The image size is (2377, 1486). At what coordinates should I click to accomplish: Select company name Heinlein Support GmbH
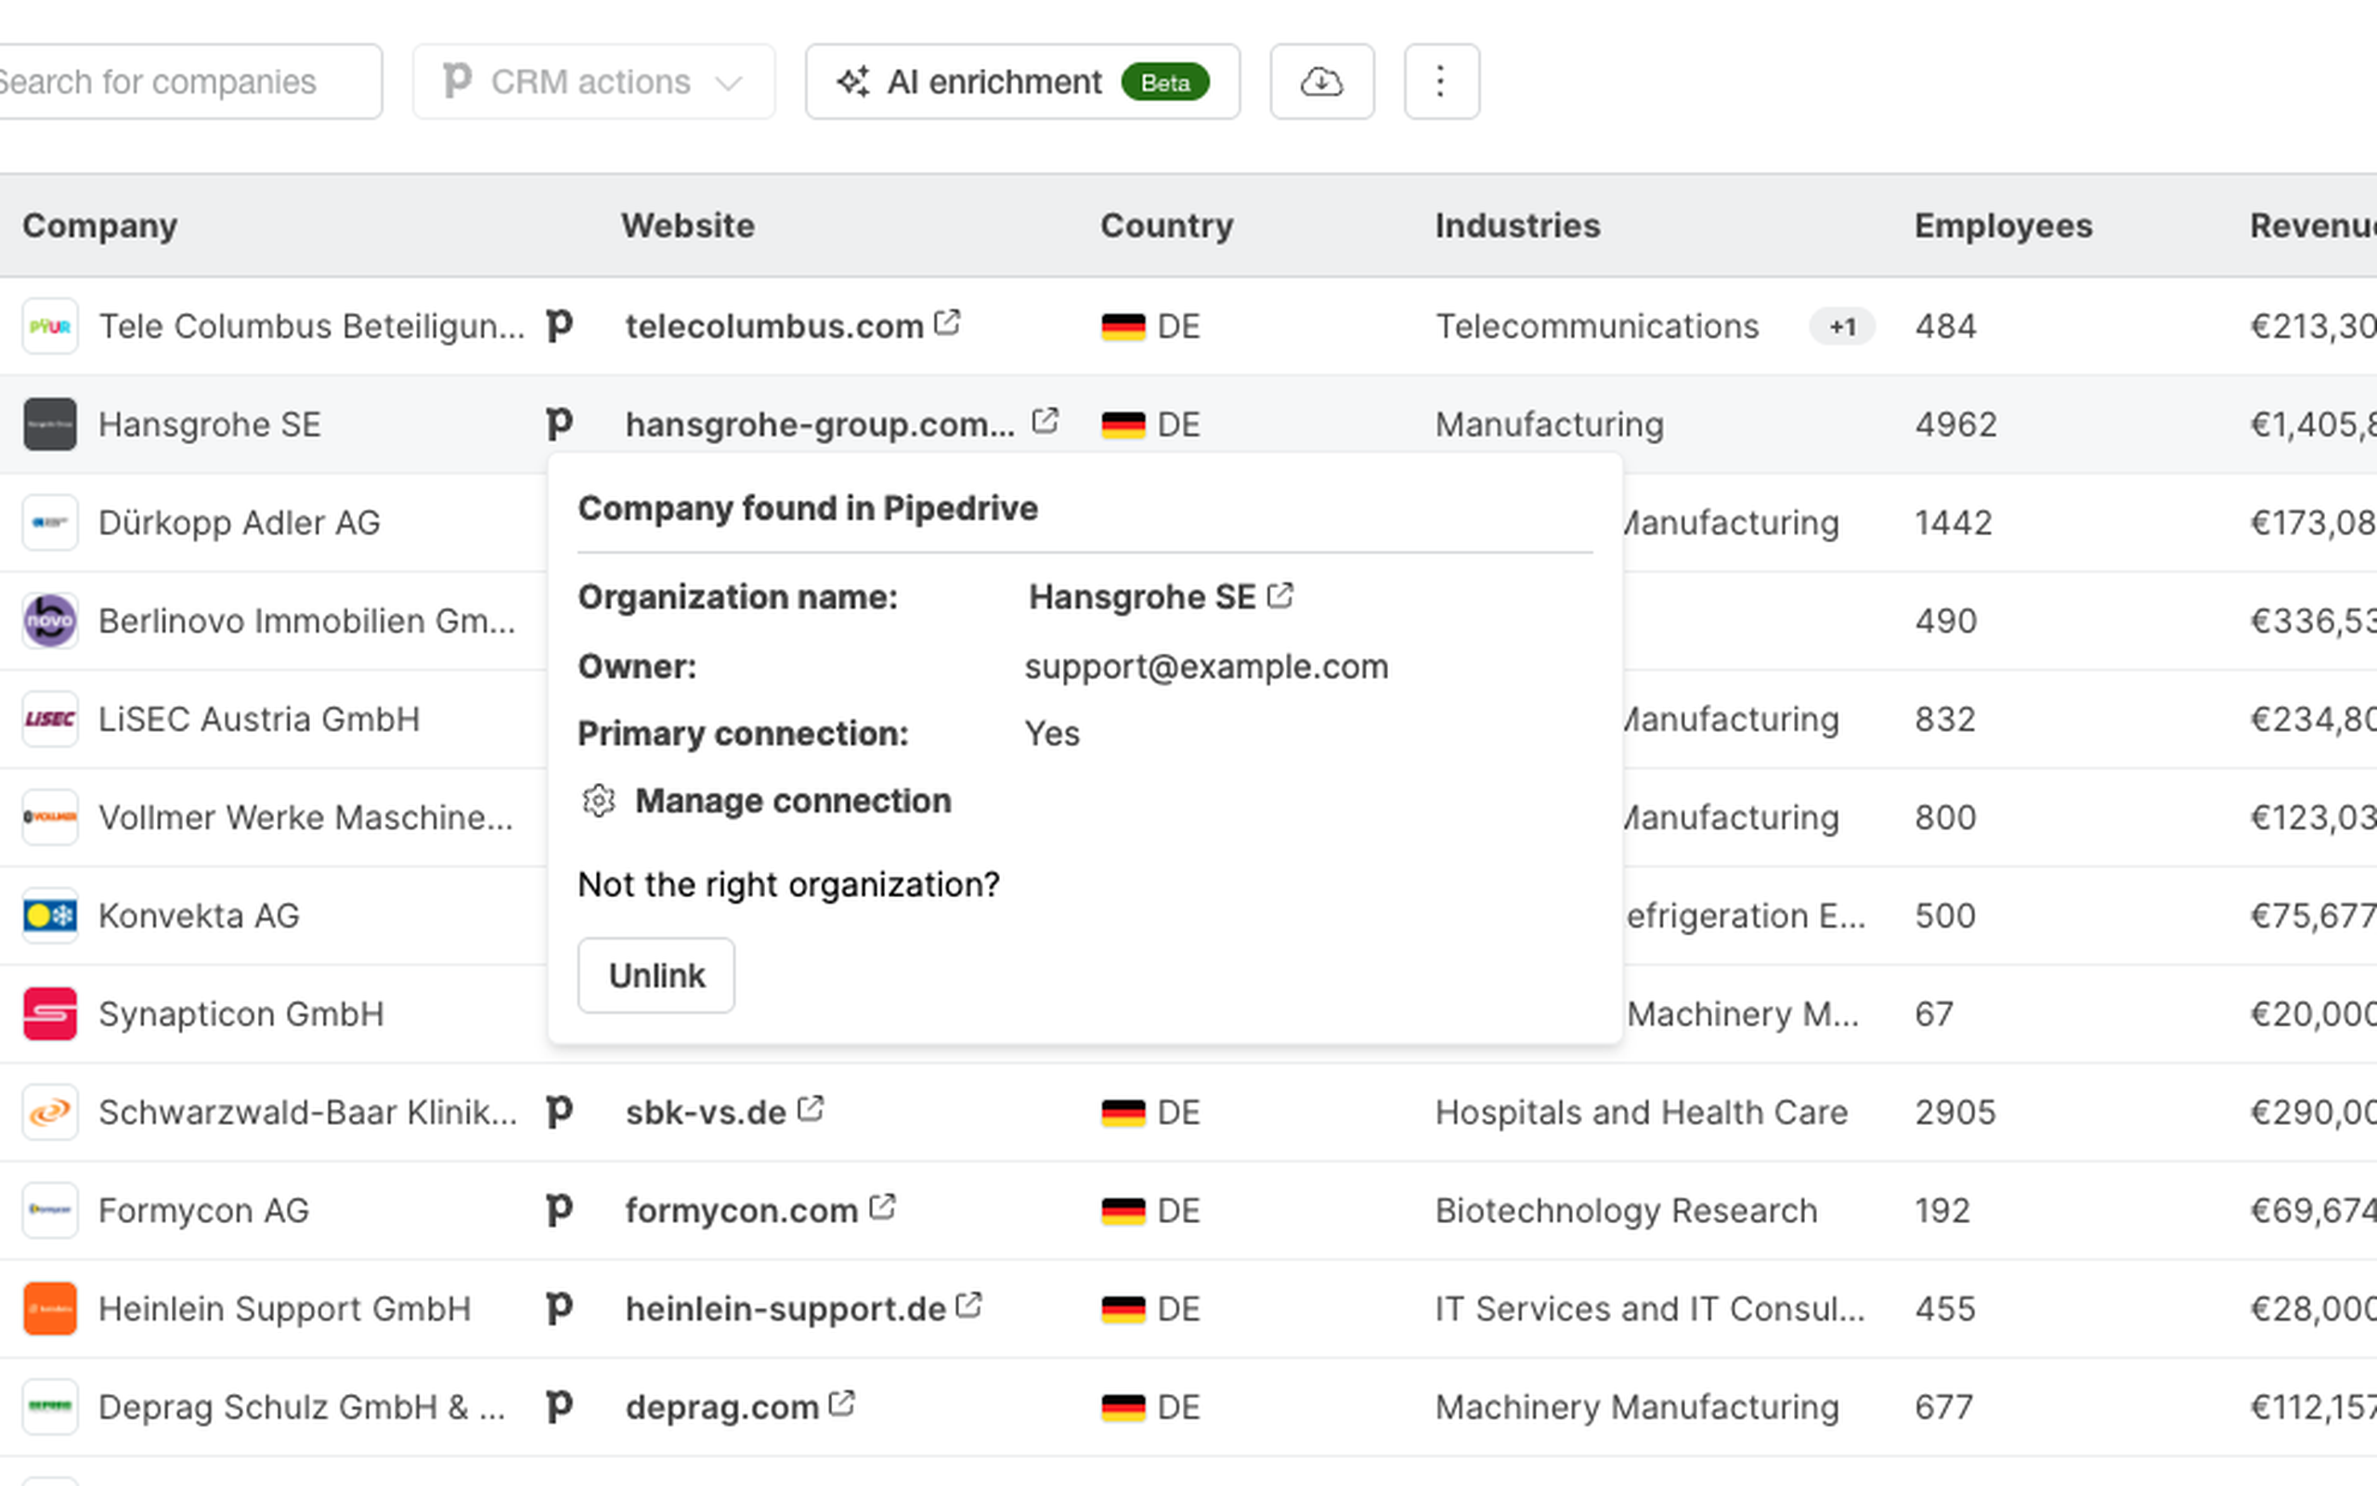click(285, 1308)
